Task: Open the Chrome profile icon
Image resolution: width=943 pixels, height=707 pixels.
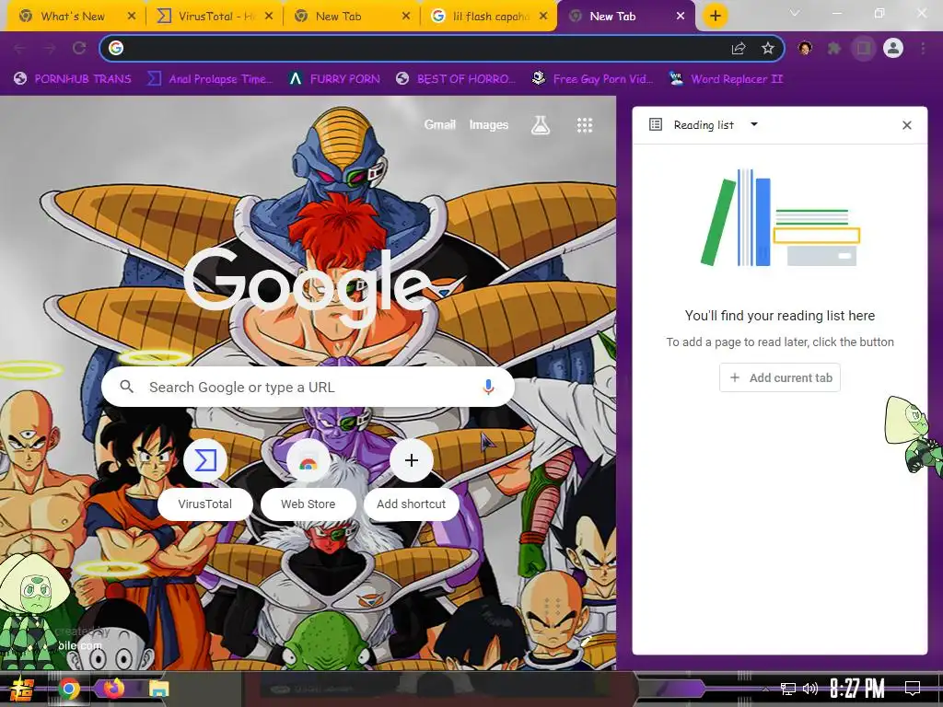Action: [x=893, y=48]
